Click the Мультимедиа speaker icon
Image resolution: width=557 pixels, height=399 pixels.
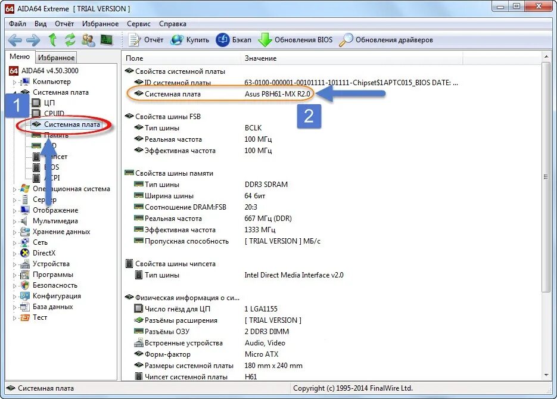coord(25,221)
